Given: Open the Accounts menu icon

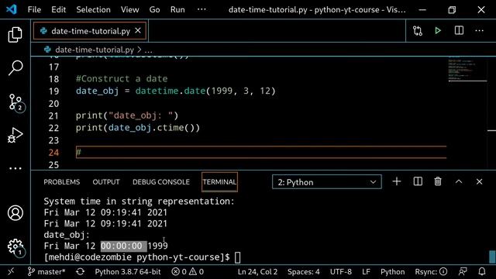Looking at the screenshot, I should coord(15,212).
